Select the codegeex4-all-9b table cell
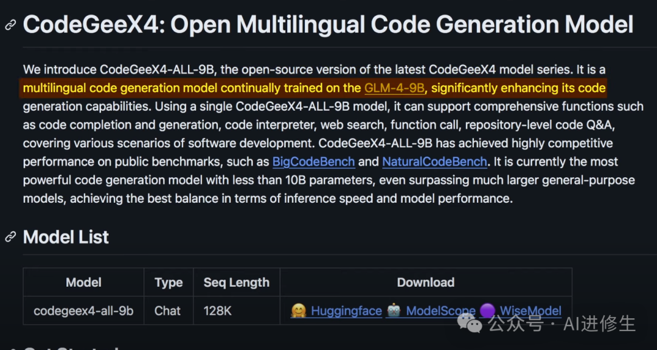Image resolution: width=657 pixels, height=350 pixels. [83, 311]
